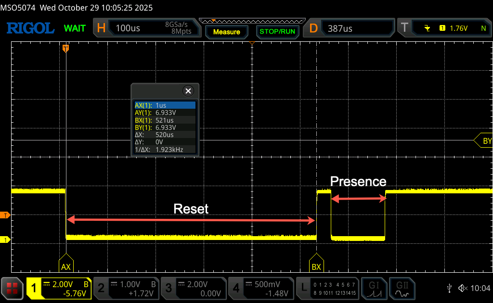Click the USB connection status icon

coord(449,288)
